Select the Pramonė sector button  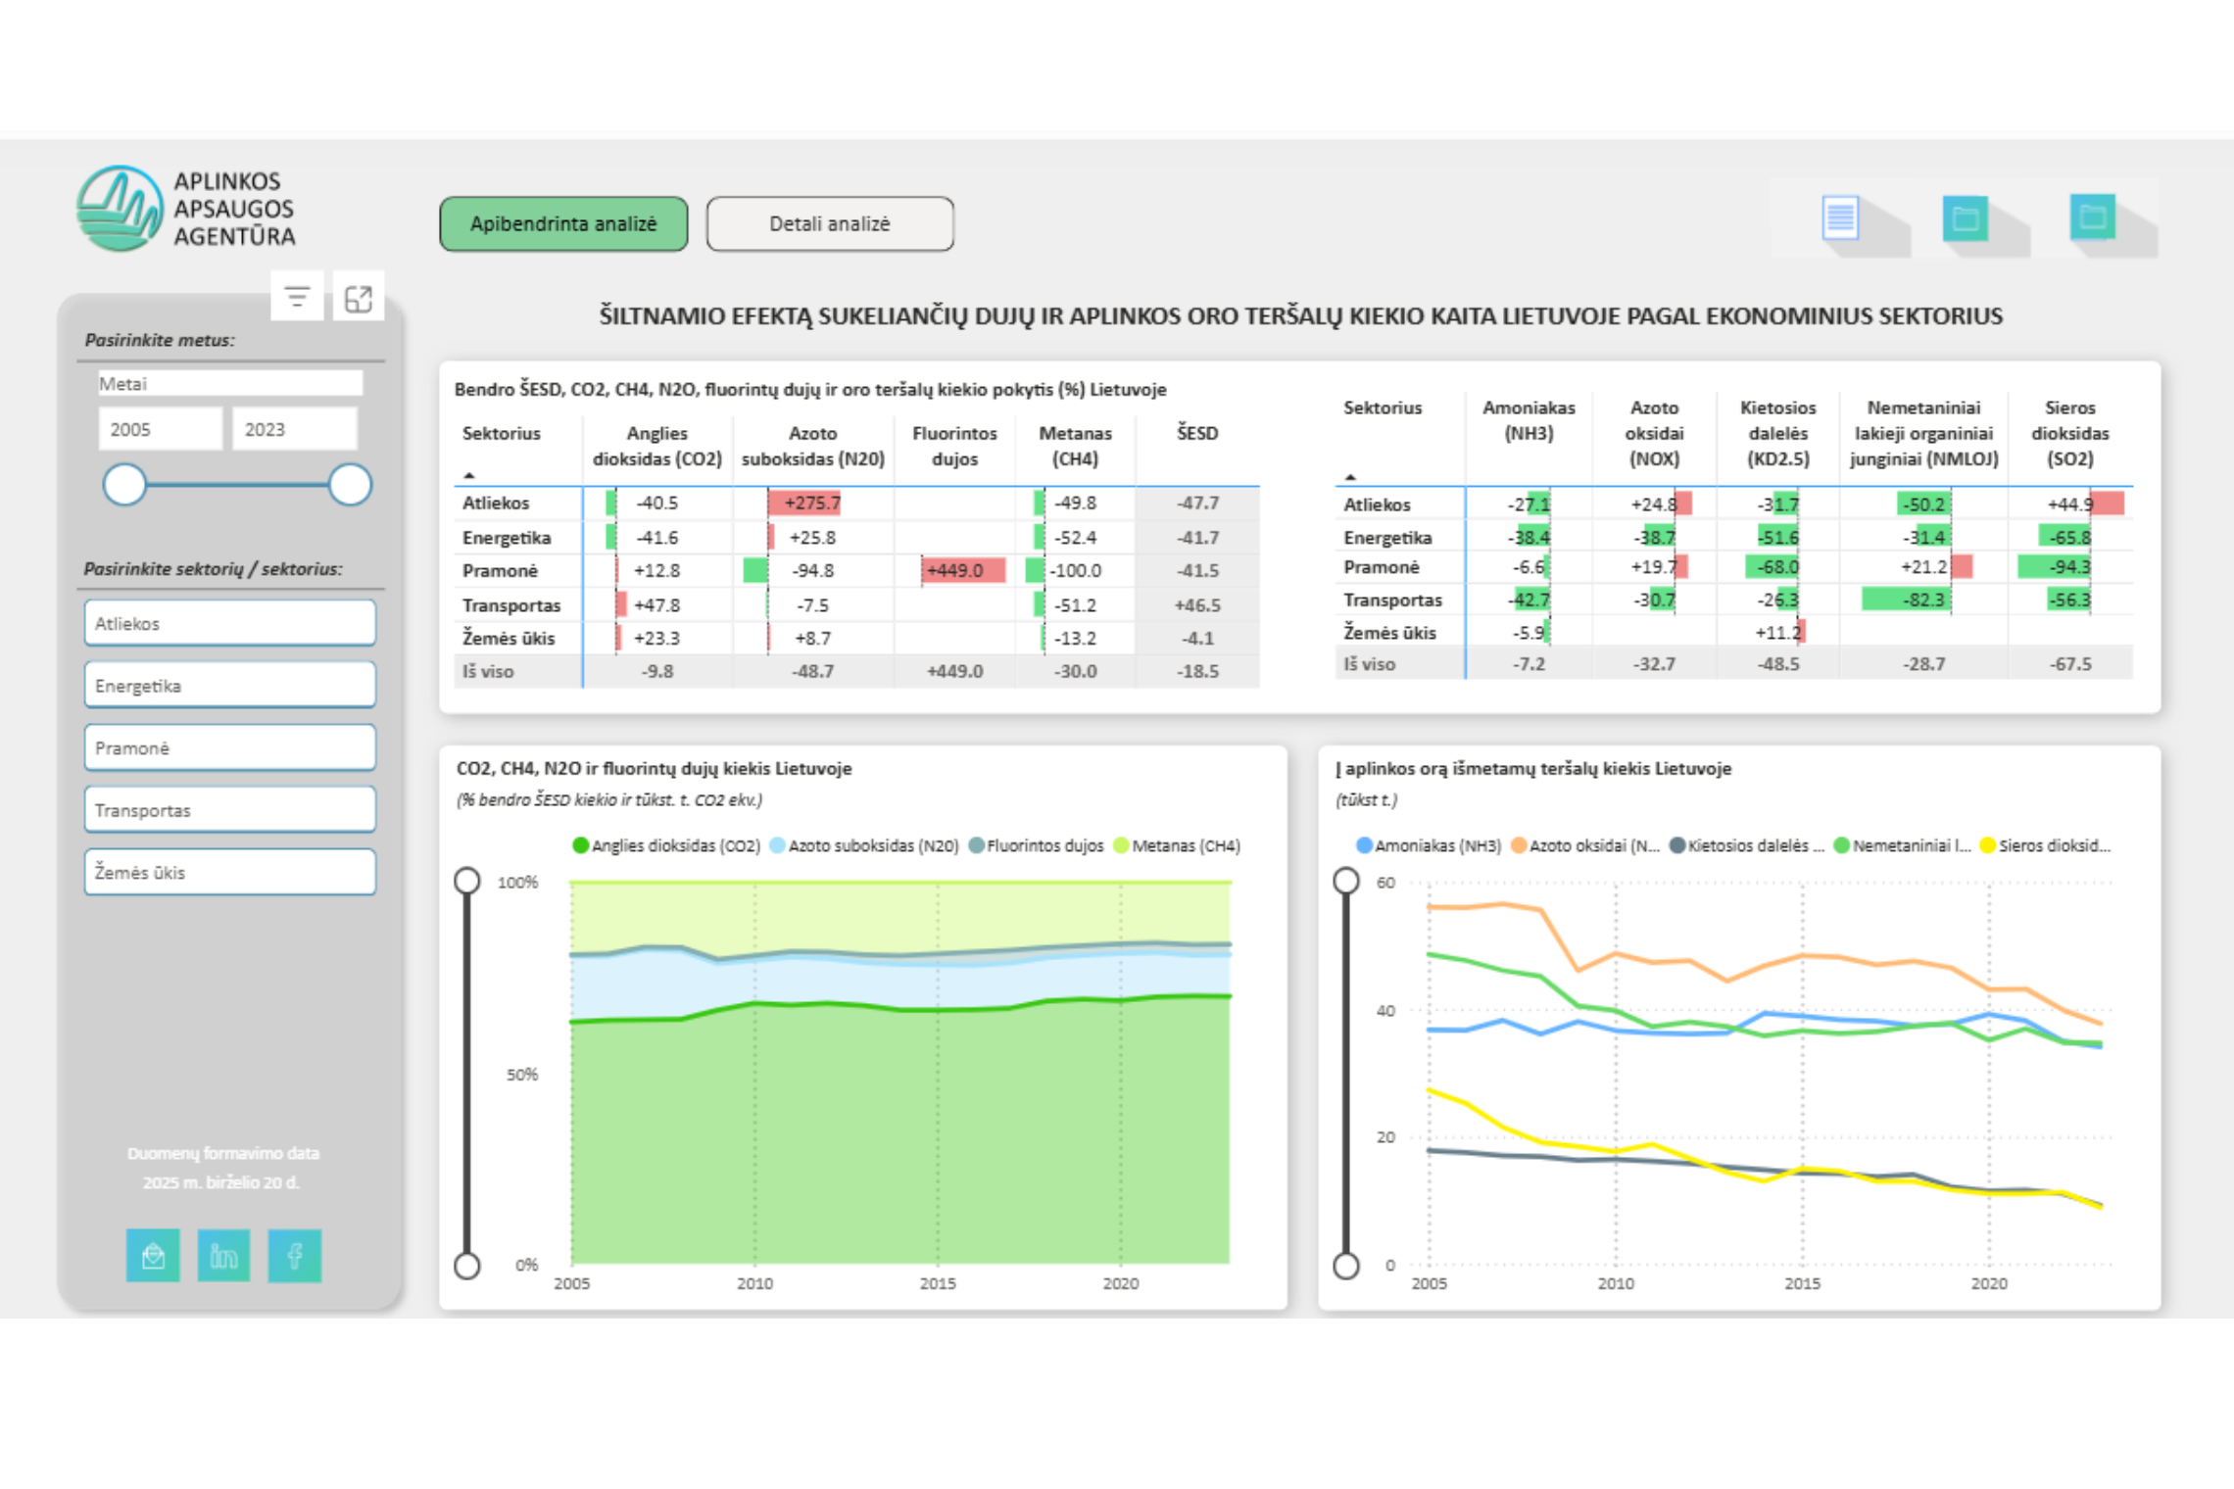click(x=230, y=747)
